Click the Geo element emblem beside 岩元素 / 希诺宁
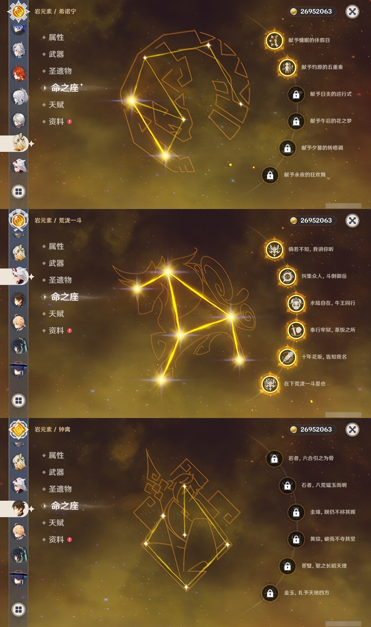Image resolution: width=371 pixels, height=627 pixels. point(19,12)
